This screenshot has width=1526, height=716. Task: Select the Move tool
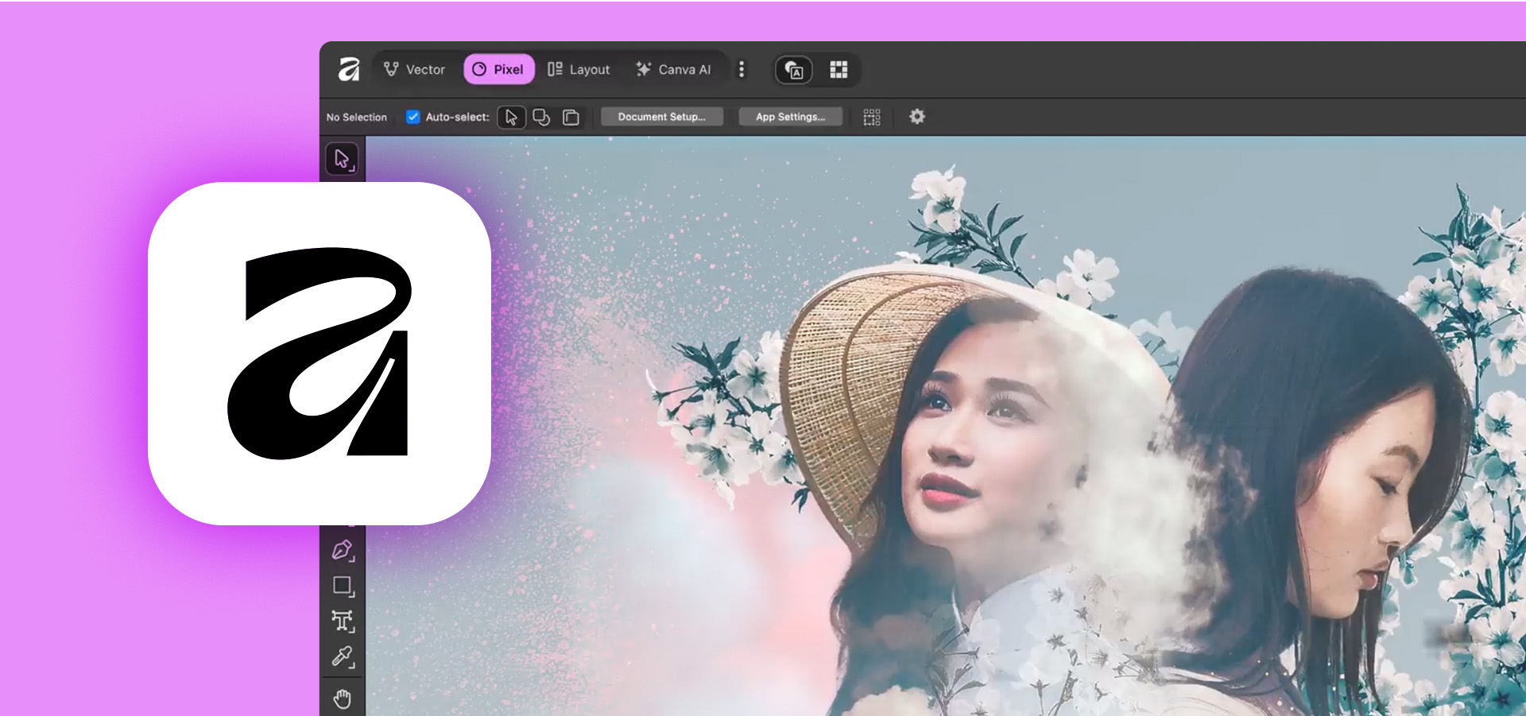click(x=343, y=160)
